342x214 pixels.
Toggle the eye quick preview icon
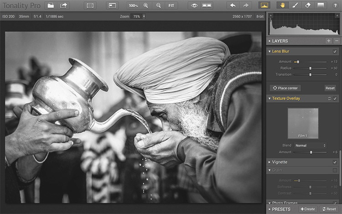(195, 5)
